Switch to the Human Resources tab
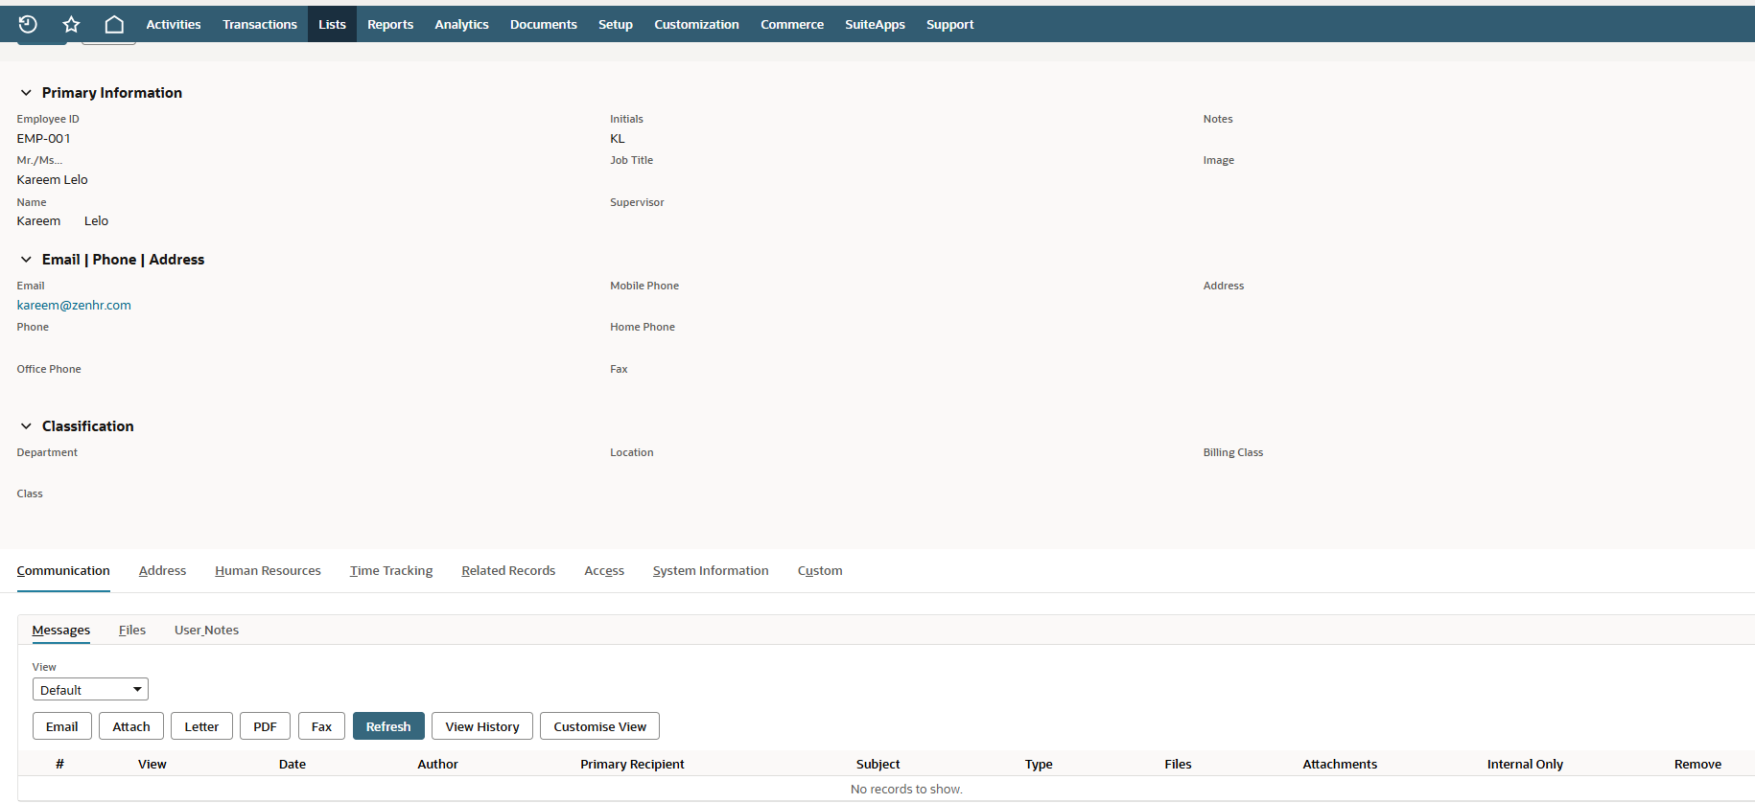This screenshot has width=1755, height=803. coord(269,571)
